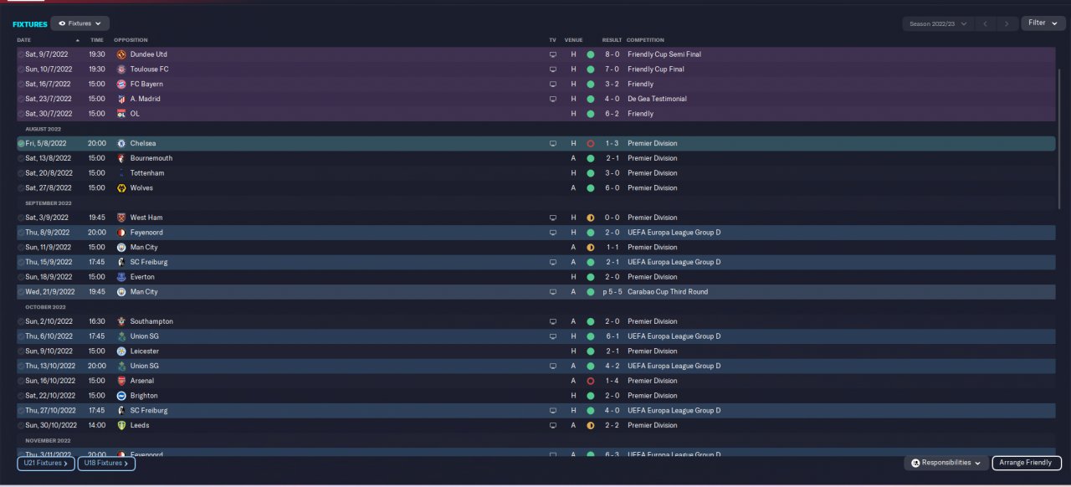Click the red loss indicator on the Chelsea fixture
This screenshot has width=1071, height=487.
pos(590,143)
